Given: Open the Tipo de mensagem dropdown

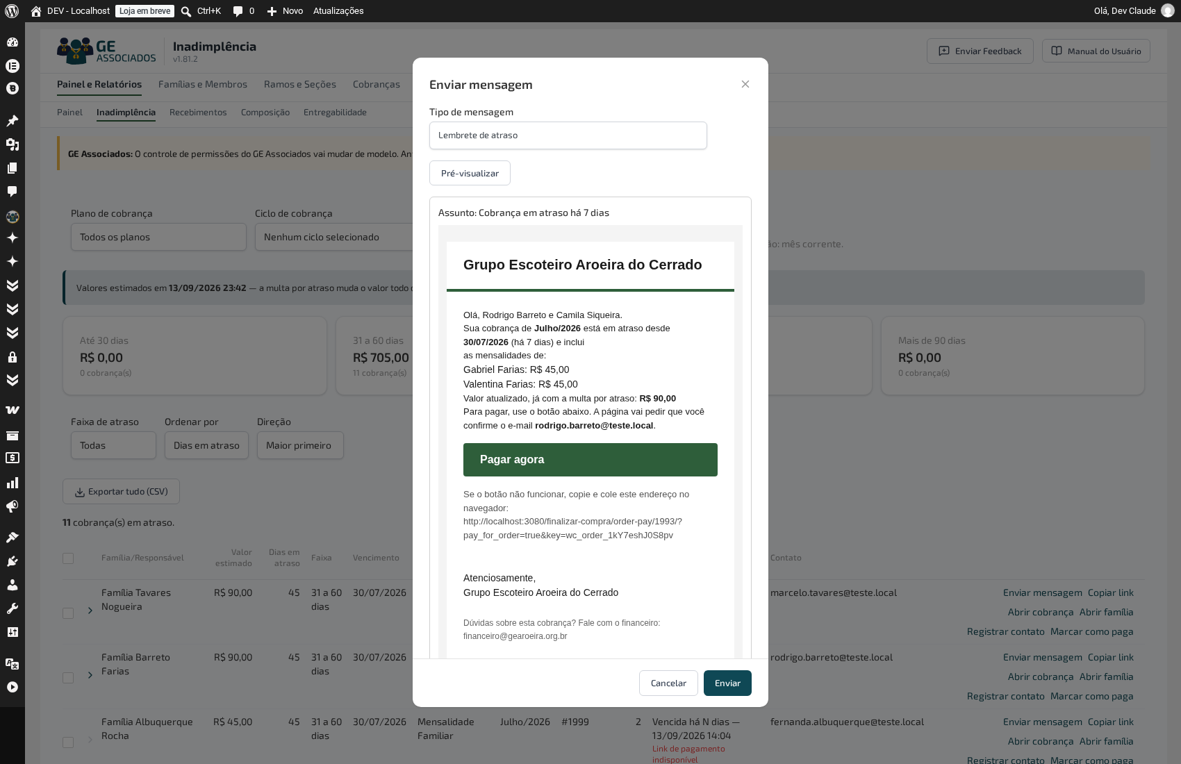Looking at the screenshot, I should [x=568, y=135].
